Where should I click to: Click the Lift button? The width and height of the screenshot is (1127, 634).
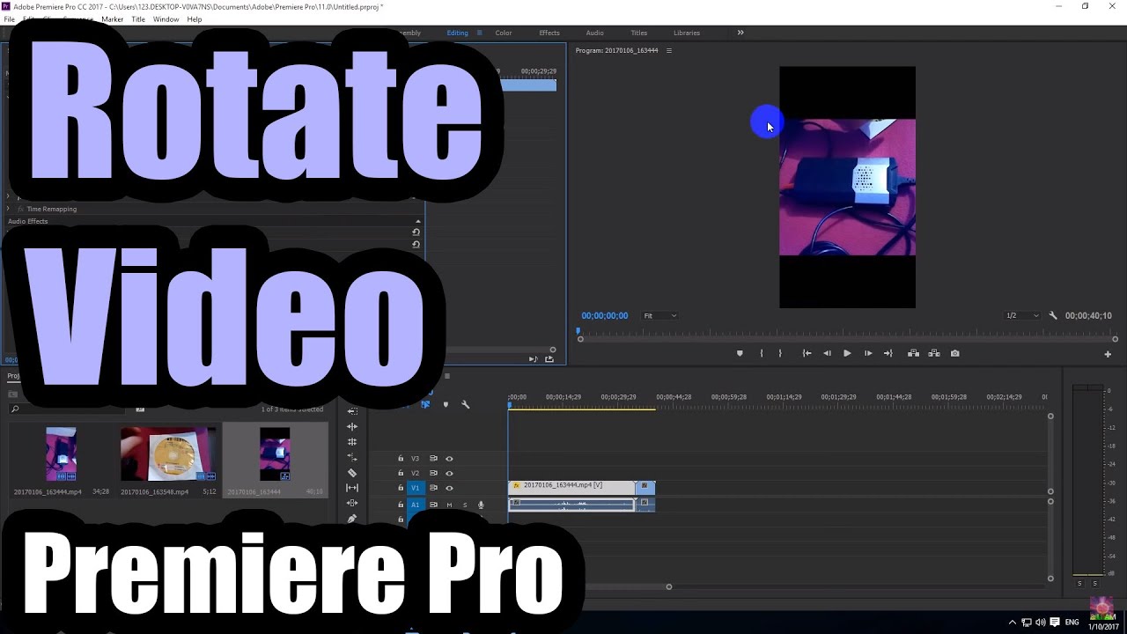[x=914, y=353]
